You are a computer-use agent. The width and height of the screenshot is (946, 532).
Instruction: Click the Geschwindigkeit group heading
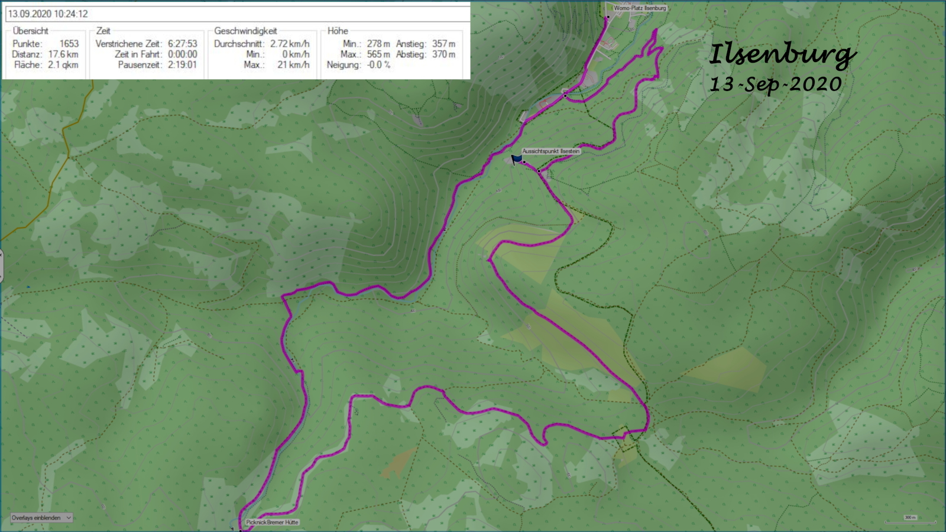point(245,31)
